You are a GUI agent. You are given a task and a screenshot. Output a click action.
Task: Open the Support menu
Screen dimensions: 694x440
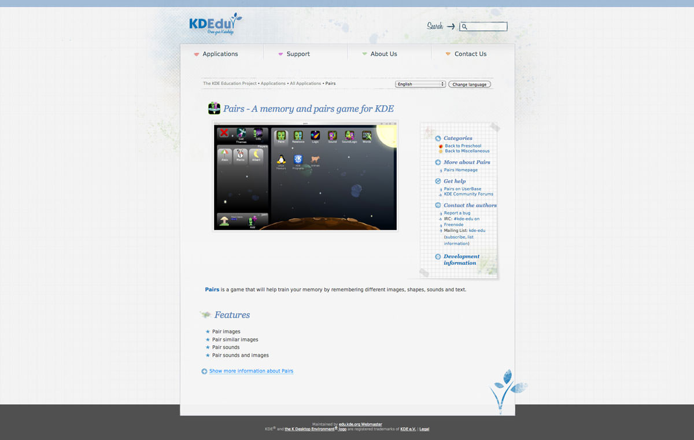click(x=298, y=54)
